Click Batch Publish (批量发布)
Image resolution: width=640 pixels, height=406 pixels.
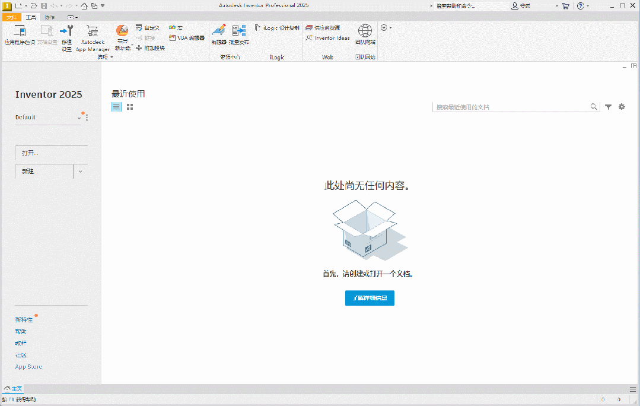[239, 34]
